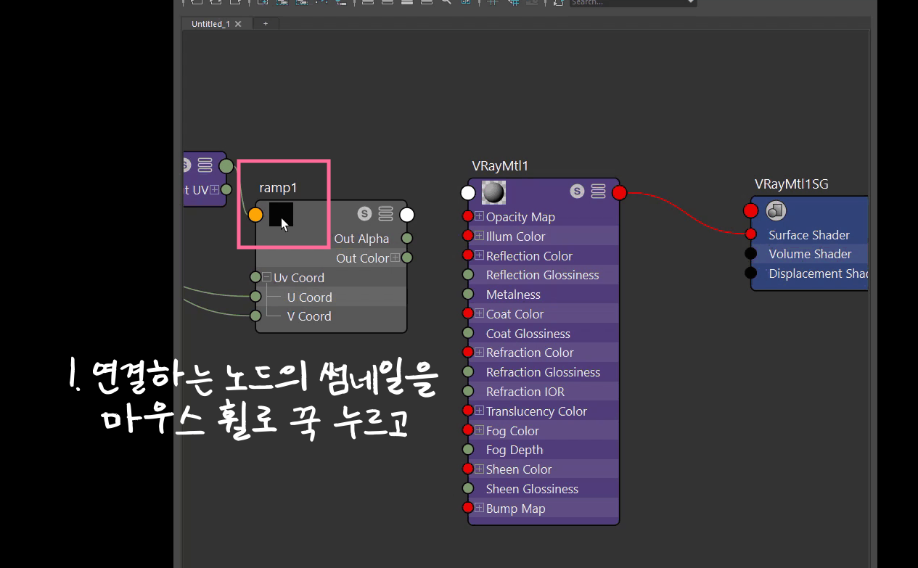Click the Illum Color red input port
The width and height of the screenshot is (918, 568).
468,236
